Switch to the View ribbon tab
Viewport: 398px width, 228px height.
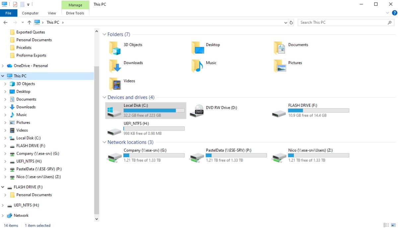click(x=52, y=13)
